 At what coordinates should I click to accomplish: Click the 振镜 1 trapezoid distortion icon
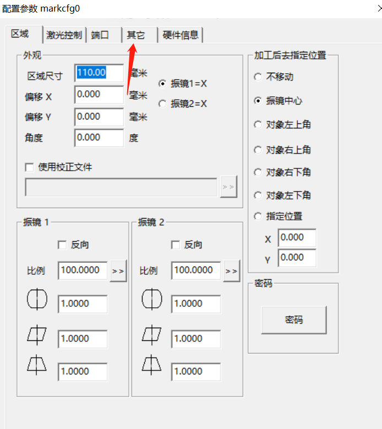[37, 365]
